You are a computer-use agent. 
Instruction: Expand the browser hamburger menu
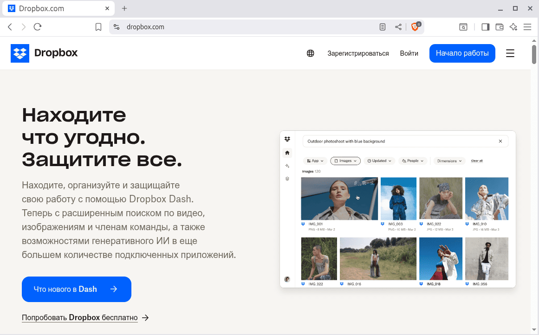point(527,27)
